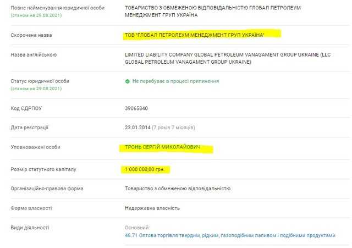
Task: Click the English name LIMITED LIABILITY COMPANY text
Action: click(227, 58)
